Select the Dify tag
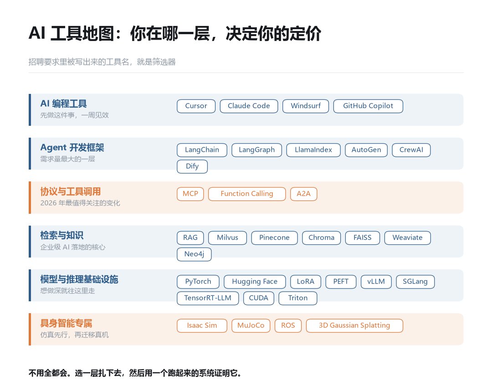The width and height of the screenshot is (492, 392). click(192, 166)
